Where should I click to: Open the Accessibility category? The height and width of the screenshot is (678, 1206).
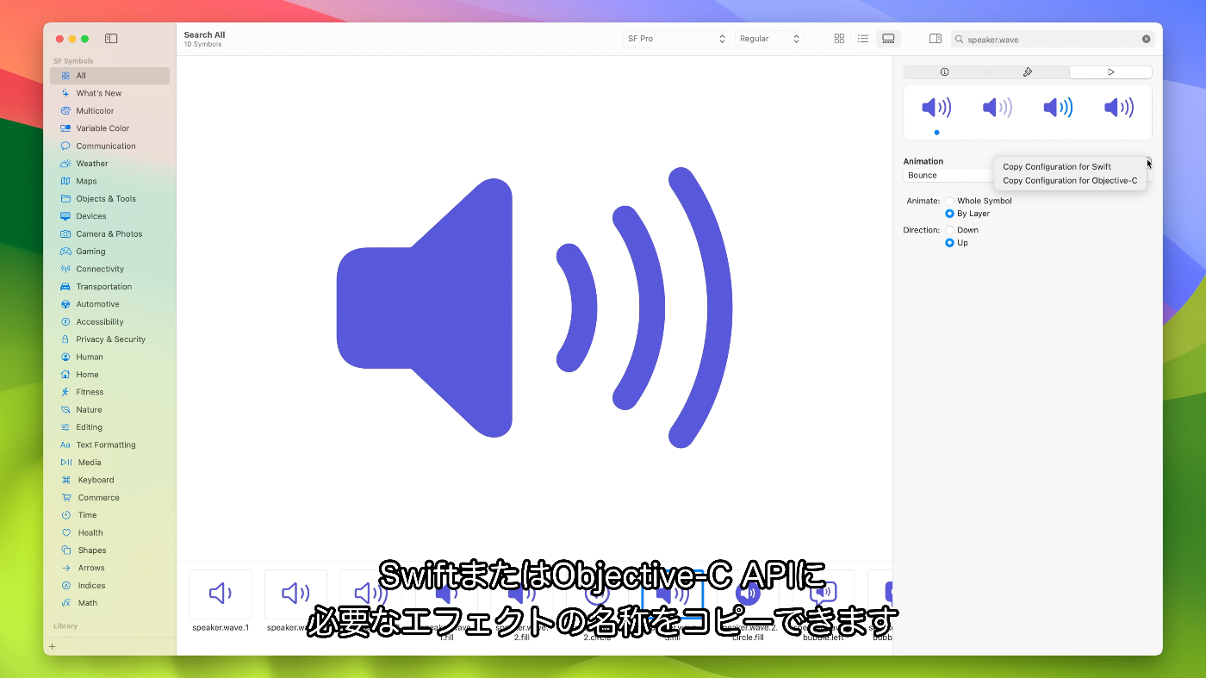(x=109, y=321)
